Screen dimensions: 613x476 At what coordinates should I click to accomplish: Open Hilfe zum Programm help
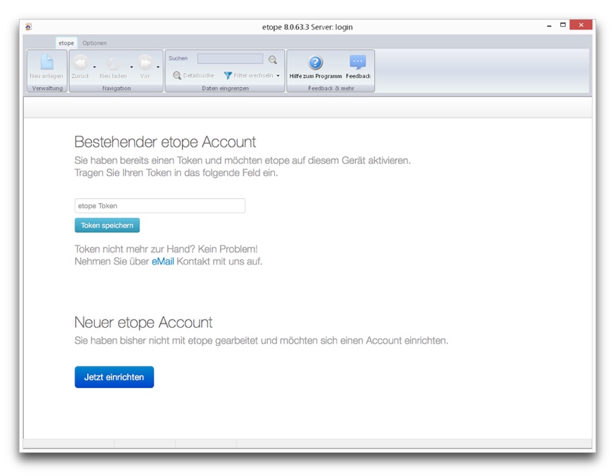316,67
